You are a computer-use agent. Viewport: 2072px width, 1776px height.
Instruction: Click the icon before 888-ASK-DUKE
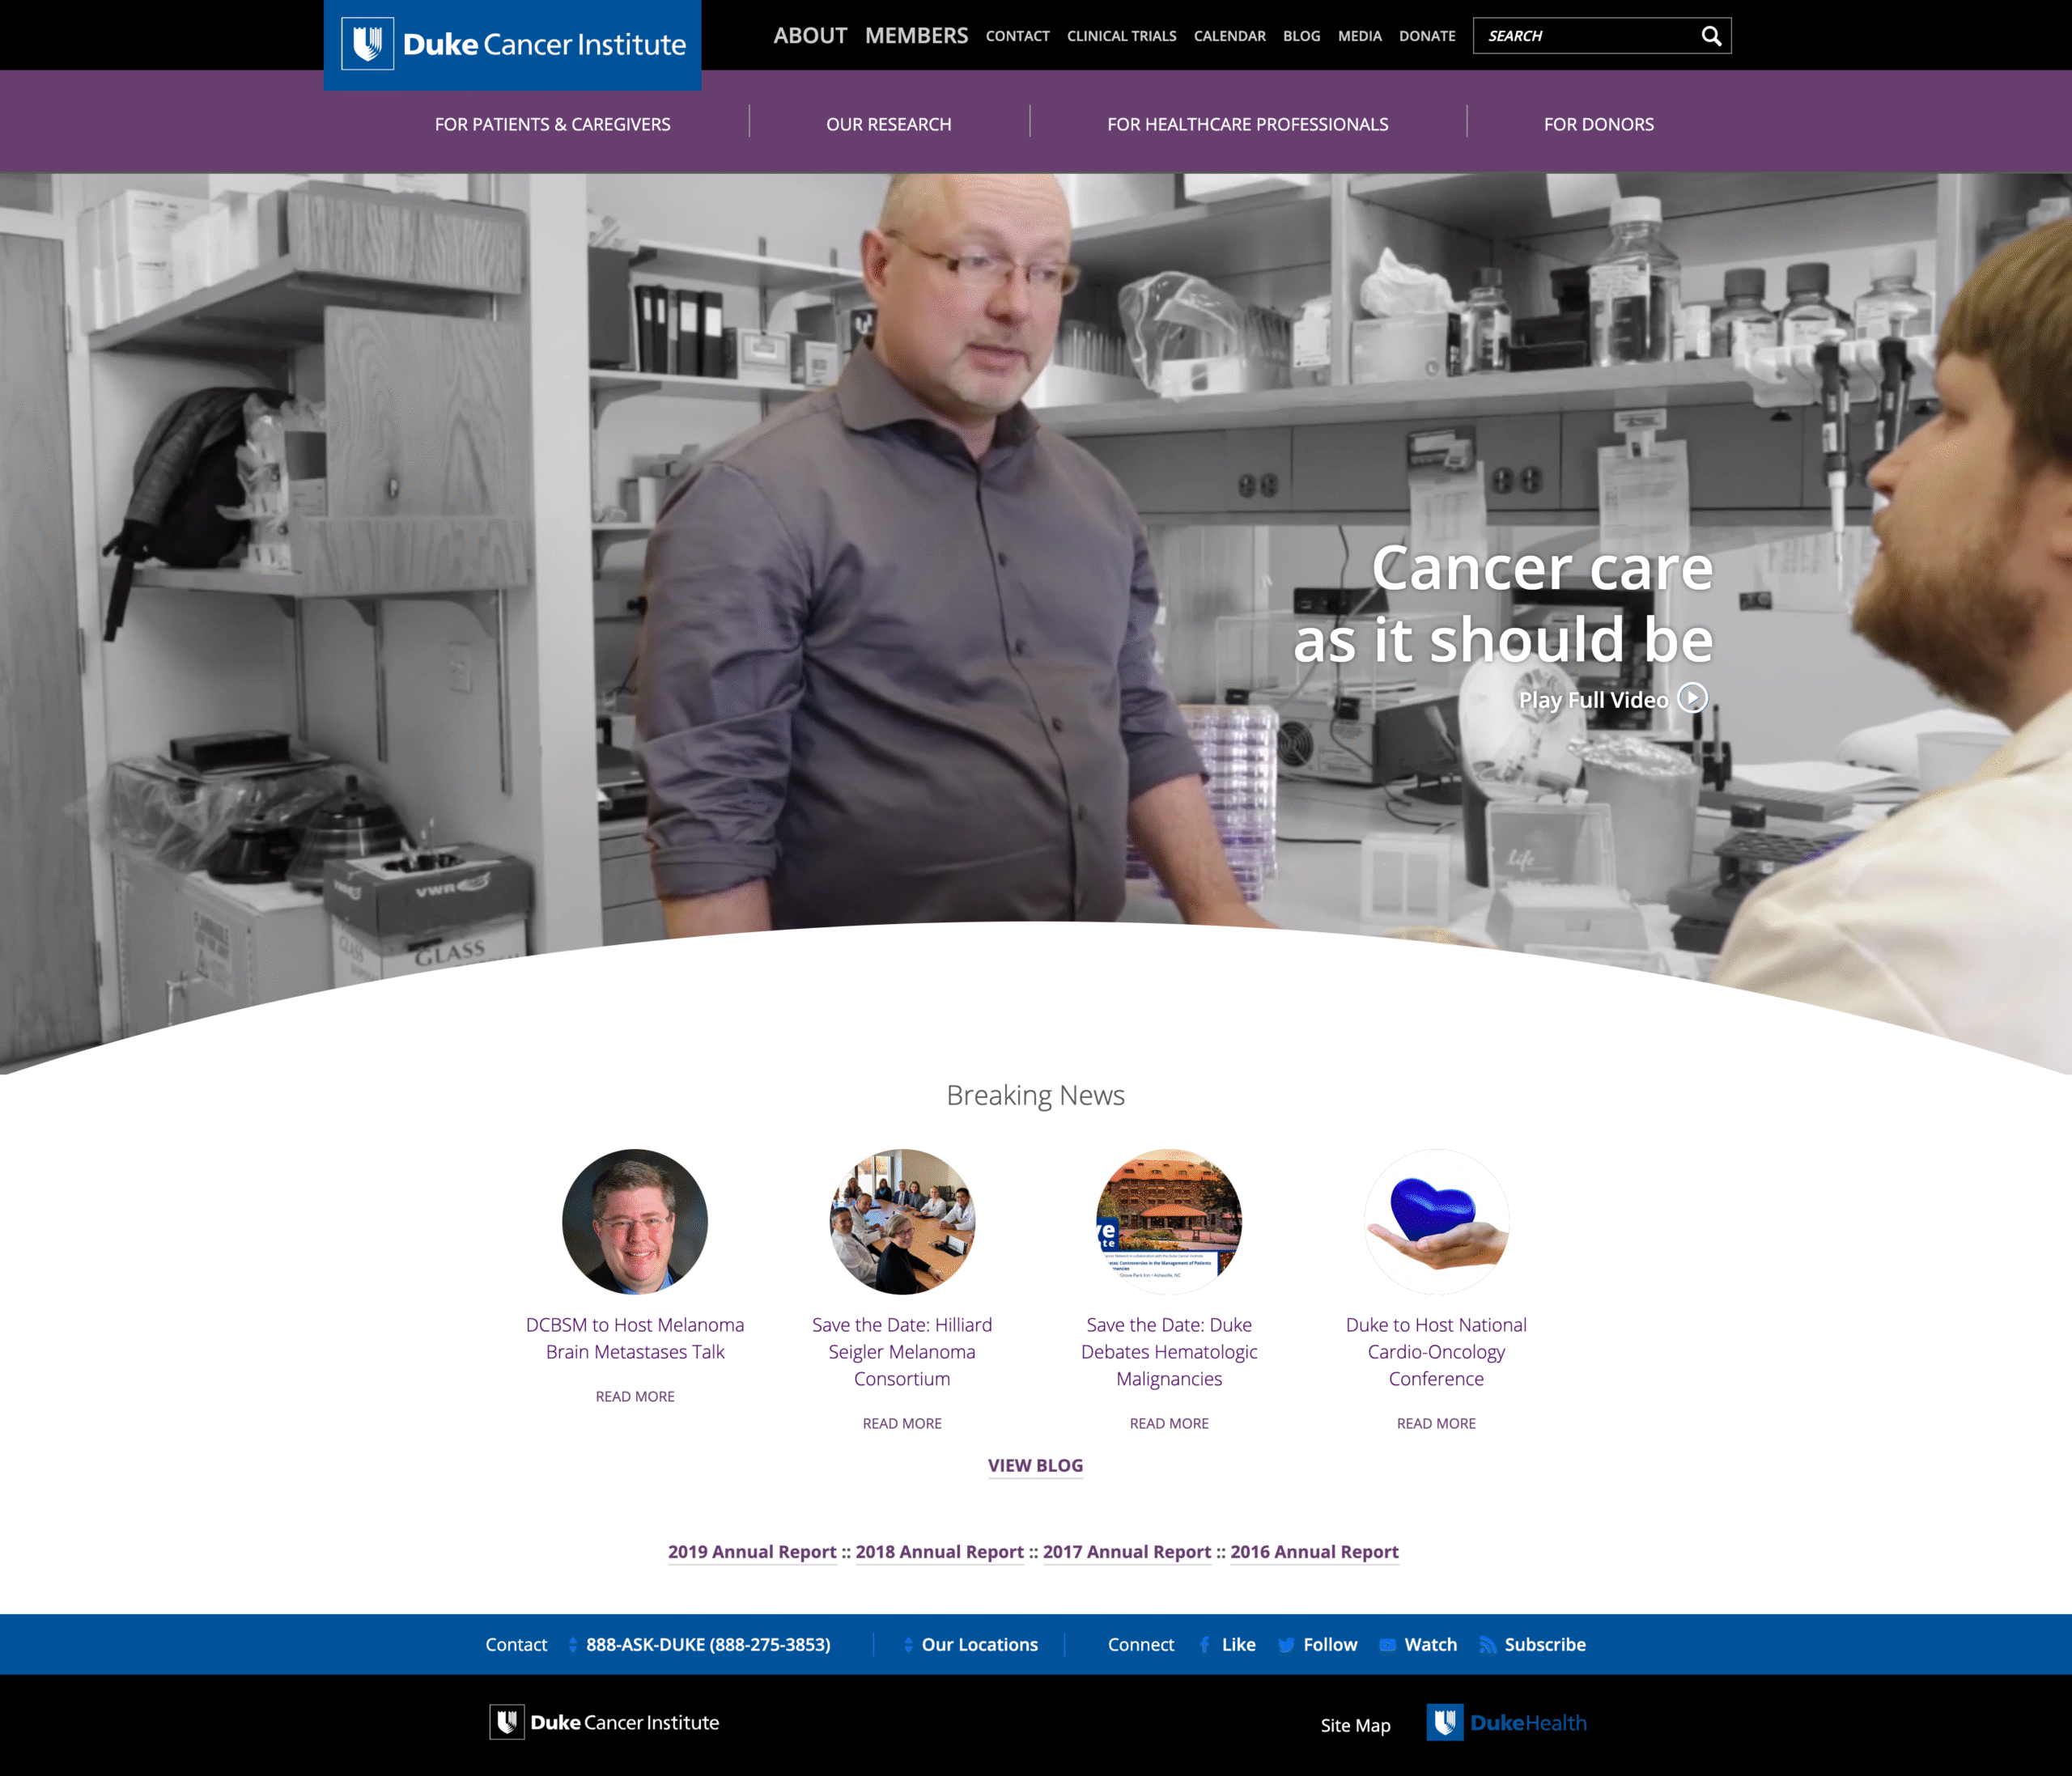pos(572,1645)
